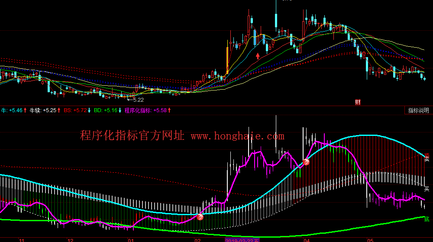Click month 01 on the time axis
This screenshot has height=242, width=433.
130,239
